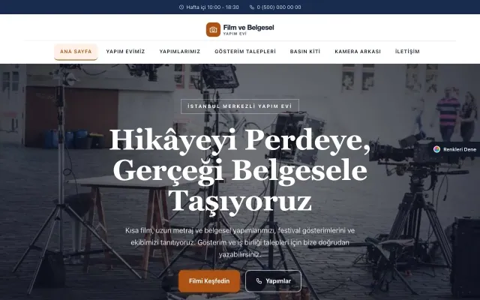The height and width of the screenshot is (300, 480).
Task: Click the orange camera logo icon
Action: 213,30
